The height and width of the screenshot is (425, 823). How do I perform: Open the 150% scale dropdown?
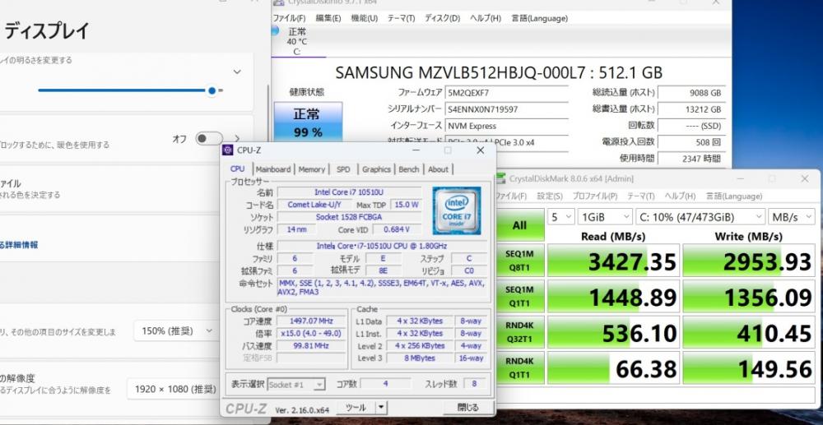point(175,330)
